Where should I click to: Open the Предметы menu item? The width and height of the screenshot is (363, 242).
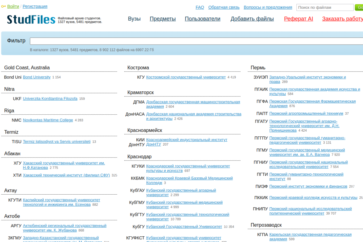[x=163, y=19]
